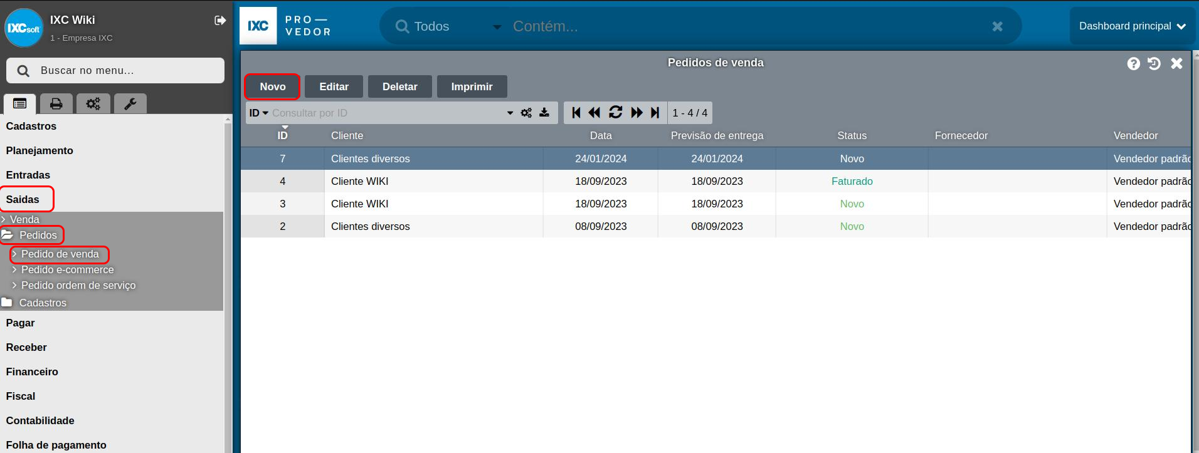1199x453 pixels.
Task: Click the global search magnifier icon
Action: (x=402, y=26)
